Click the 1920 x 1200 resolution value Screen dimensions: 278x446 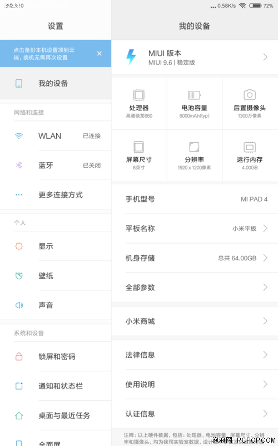(x=194, y=168)
